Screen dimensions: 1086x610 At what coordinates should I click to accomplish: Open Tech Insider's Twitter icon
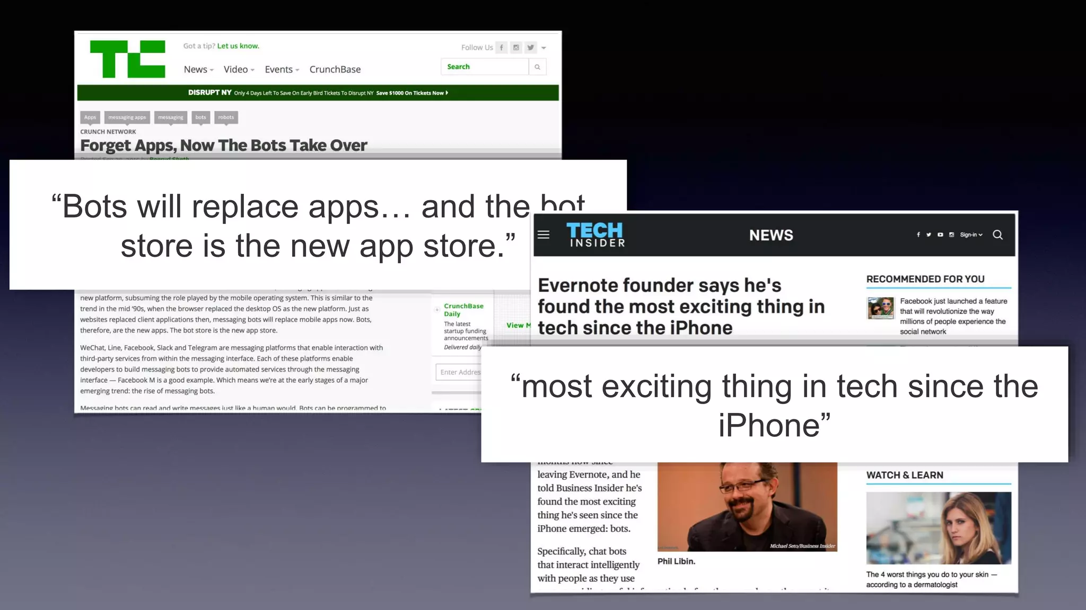929,235
